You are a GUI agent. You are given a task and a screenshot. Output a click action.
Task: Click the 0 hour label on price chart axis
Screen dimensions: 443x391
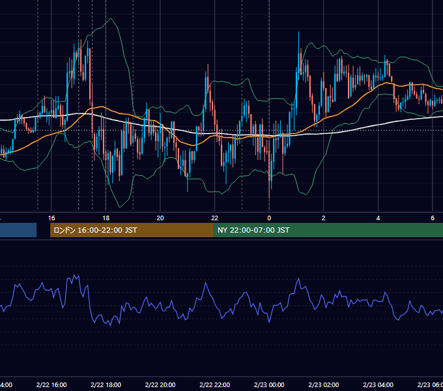tap(269, 218)
